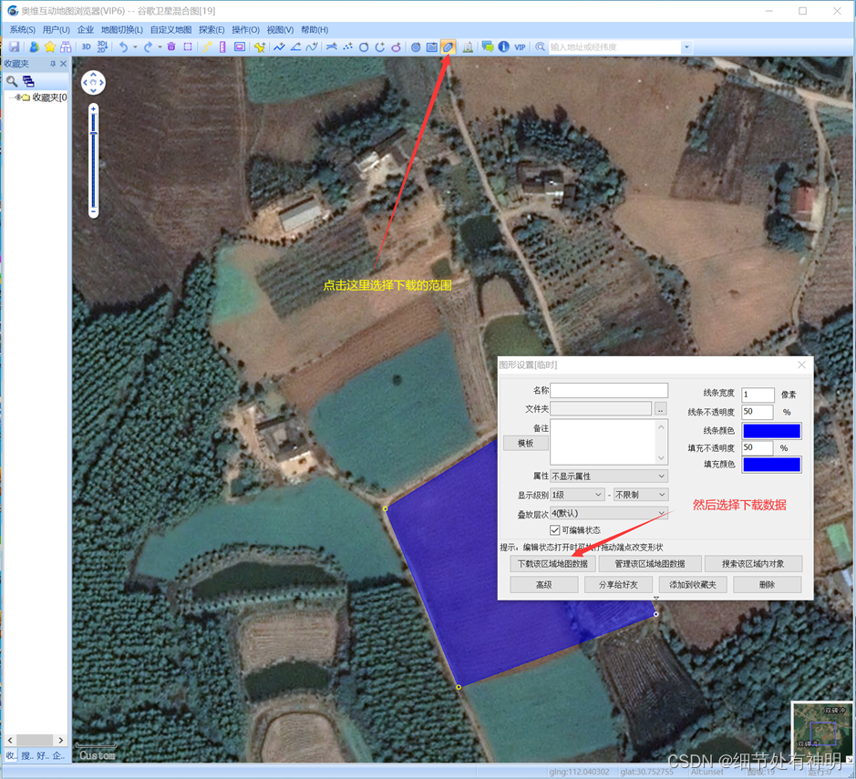856x779 pixels.
Task: Click the Undo arrow icon
Action: tap(123, 47)
